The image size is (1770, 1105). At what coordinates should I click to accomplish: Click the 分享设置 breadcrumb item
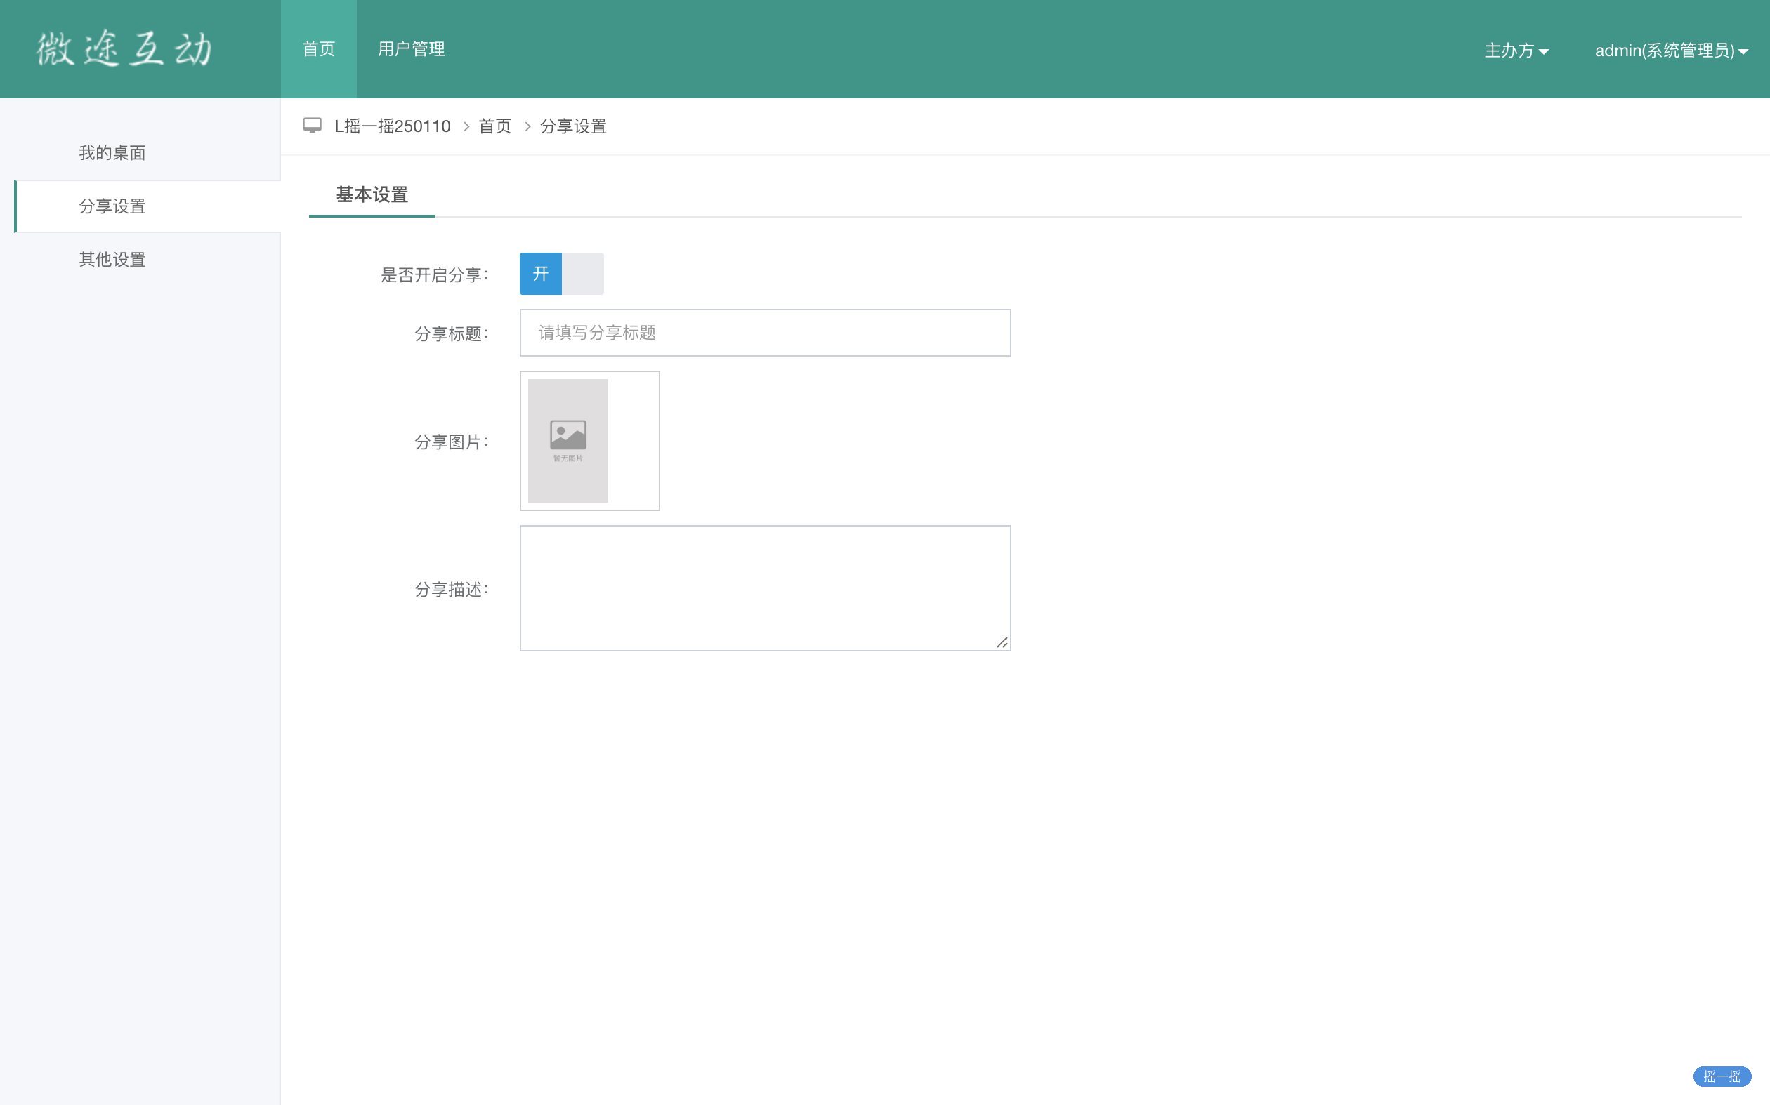(573, 126)
